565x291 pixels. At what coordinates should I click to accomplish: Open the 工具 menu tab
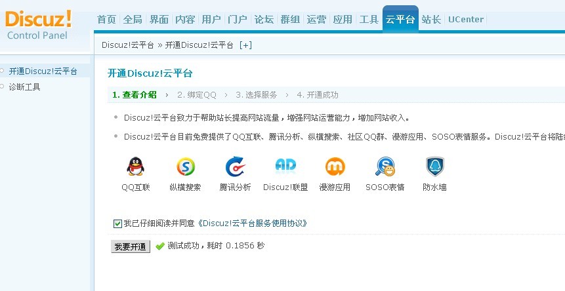pyautogui.click(x=369, y=20)
